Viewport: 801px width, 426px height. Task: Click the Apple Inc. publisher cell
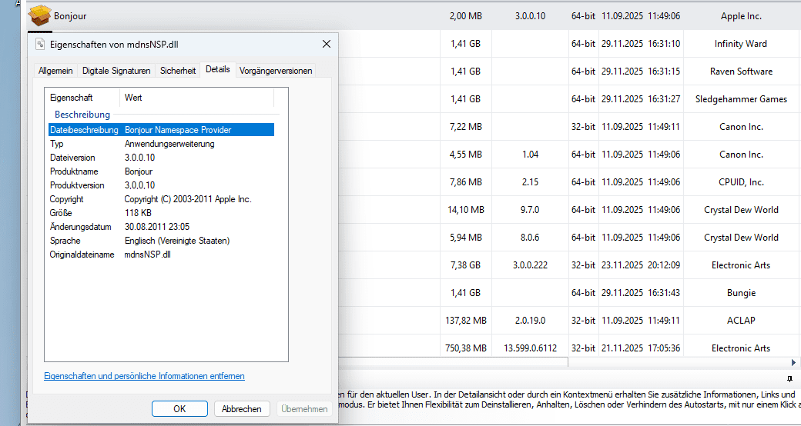[x=741, y=16]
